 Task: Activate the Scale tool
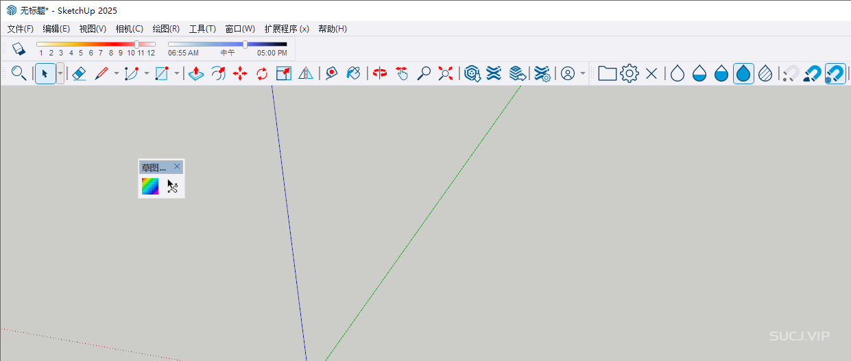pyautogui.click(x=284, y=73)
